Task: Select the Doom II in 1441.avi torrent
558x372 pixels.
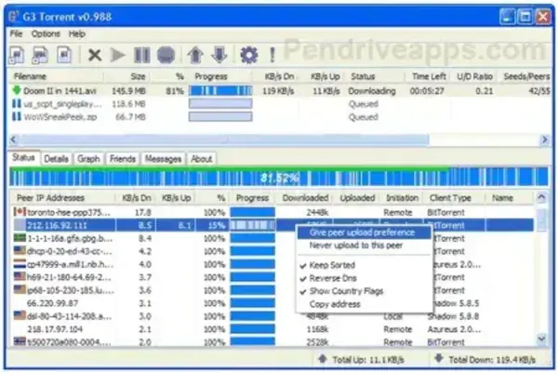Action: coord(280,91)
